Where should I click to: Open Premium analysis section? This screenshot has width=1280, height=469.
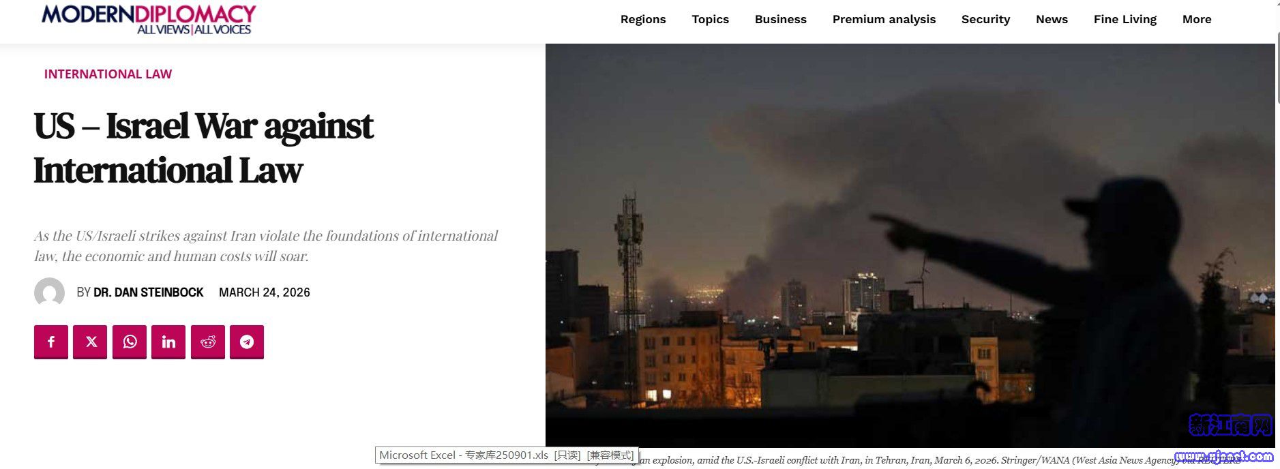click(x=884, y=19)
